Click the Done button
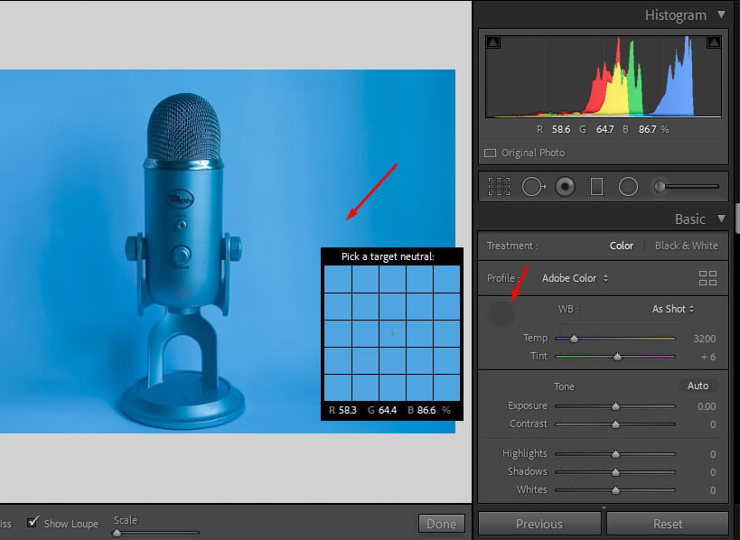Viewport: 740px width, 540px height. coord(441,524)
